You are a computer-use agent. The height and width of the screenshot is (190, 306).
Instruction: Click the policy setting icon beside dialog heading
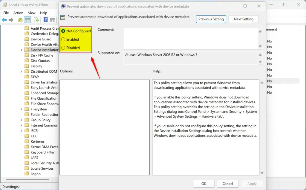[x=63, y=17]
